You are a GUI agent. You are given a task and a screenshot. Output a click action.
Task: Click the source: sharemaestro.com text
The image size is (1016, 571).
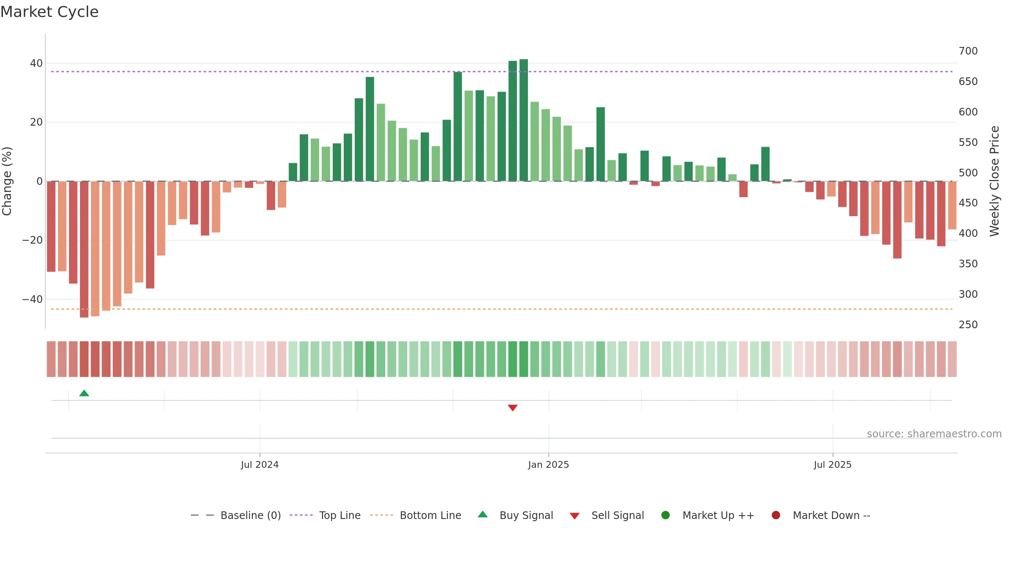coord(934,434)
